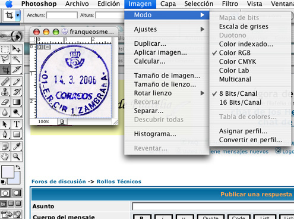Open the Foros de discusión link

pyautogui.click(x=59, y=182)
